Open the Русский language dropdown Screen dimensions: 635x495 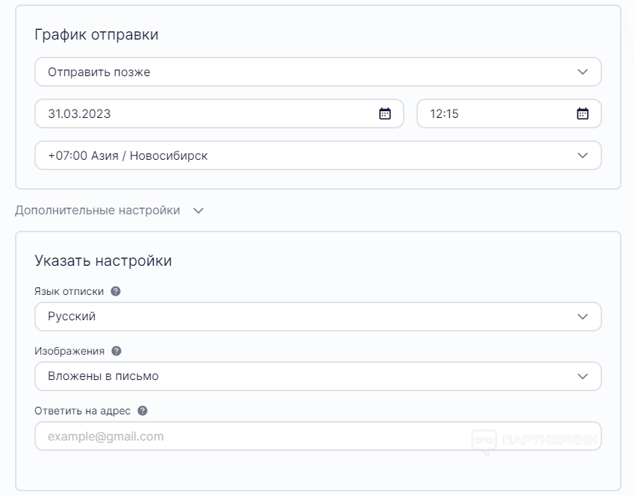tap(318, 317)
